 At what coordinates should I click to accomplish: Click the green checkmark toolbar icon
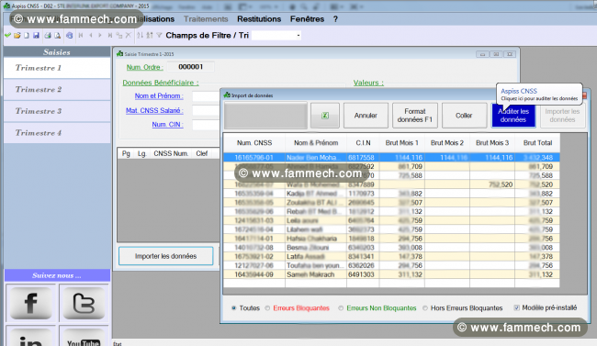tap(7, 36)
